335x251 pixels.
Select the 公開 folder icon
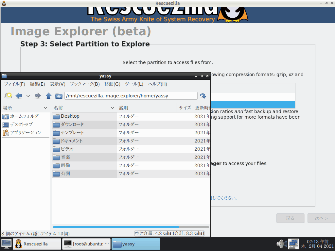[x=56, y=174]
